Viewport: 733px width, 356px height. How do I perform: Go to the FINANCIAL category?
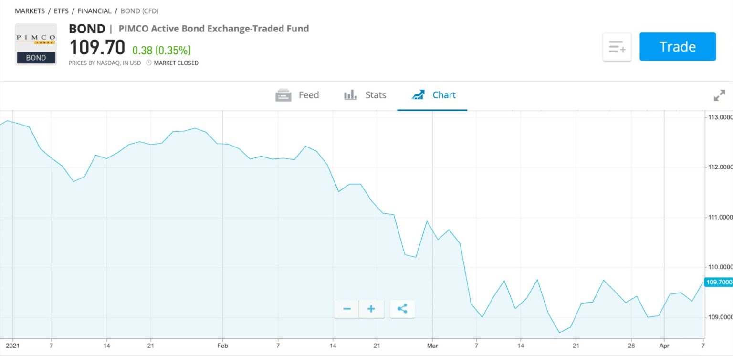[x=94, y=10]
